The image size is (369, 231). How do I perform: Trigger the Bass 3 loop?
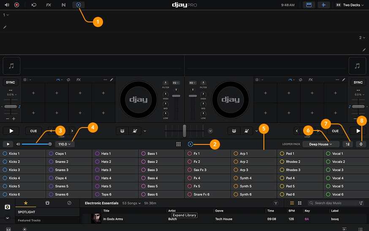pyautogui.click(x=161, y=170)
